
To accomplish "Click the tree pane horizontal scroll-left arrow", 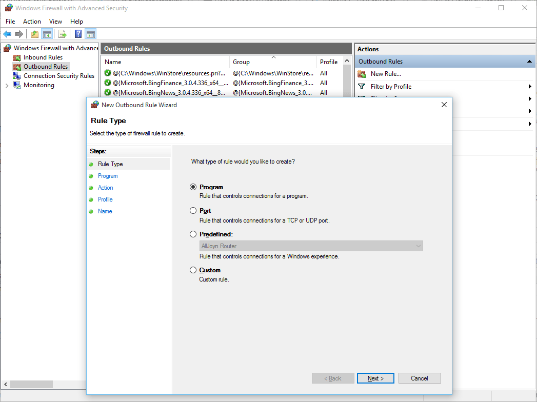I will (x=6, y=385).
